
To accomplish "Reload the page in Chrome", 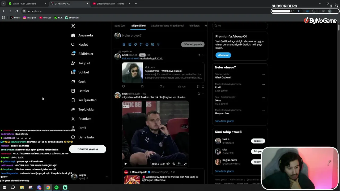I will coord(16,11).
